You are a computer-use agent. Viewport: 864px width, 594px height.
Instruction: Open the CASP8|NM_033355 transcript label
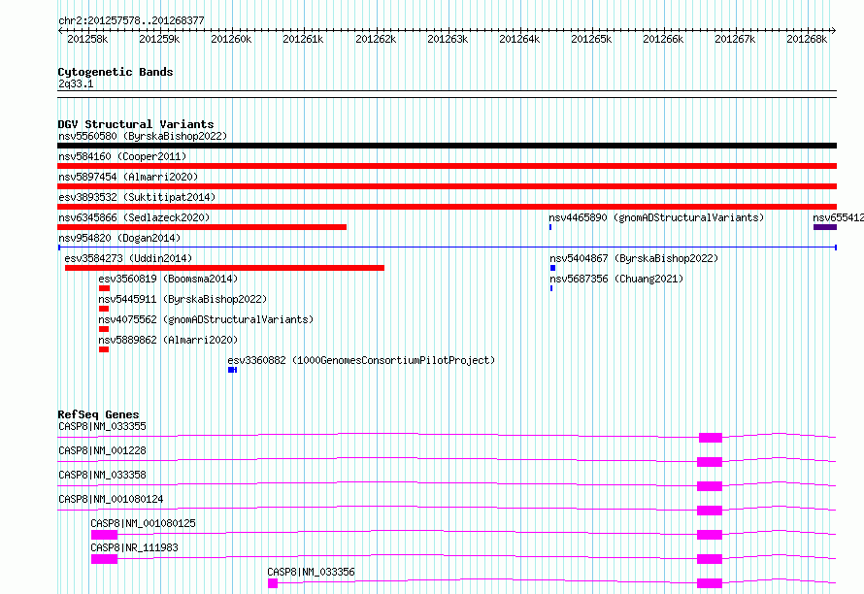tap(102, 426)
